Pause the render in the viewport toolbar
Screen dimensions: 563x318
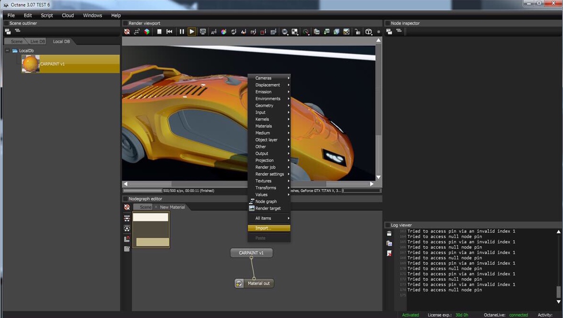[x=181, y=32]
